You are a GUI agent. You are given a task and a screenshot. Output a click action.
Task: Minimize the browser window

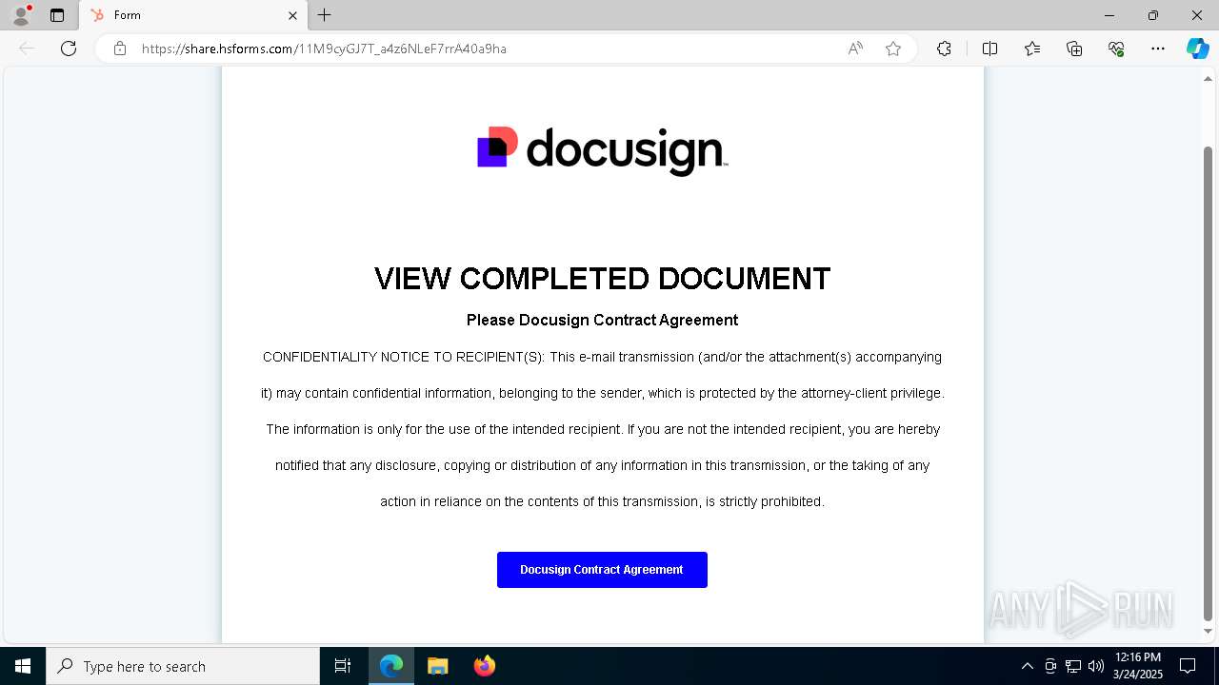click(x=1109, y=15)
